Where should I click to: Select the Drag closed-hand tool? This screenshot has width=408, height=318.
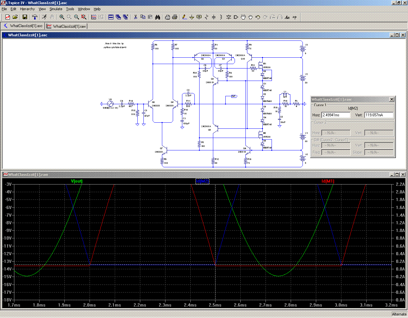[250, 17]
